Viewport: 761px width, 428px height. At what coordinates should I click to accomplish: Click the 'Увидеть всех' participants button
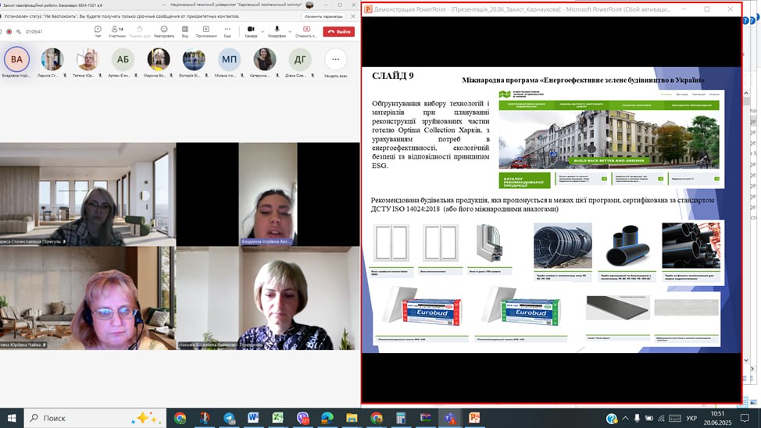(336, 61)
